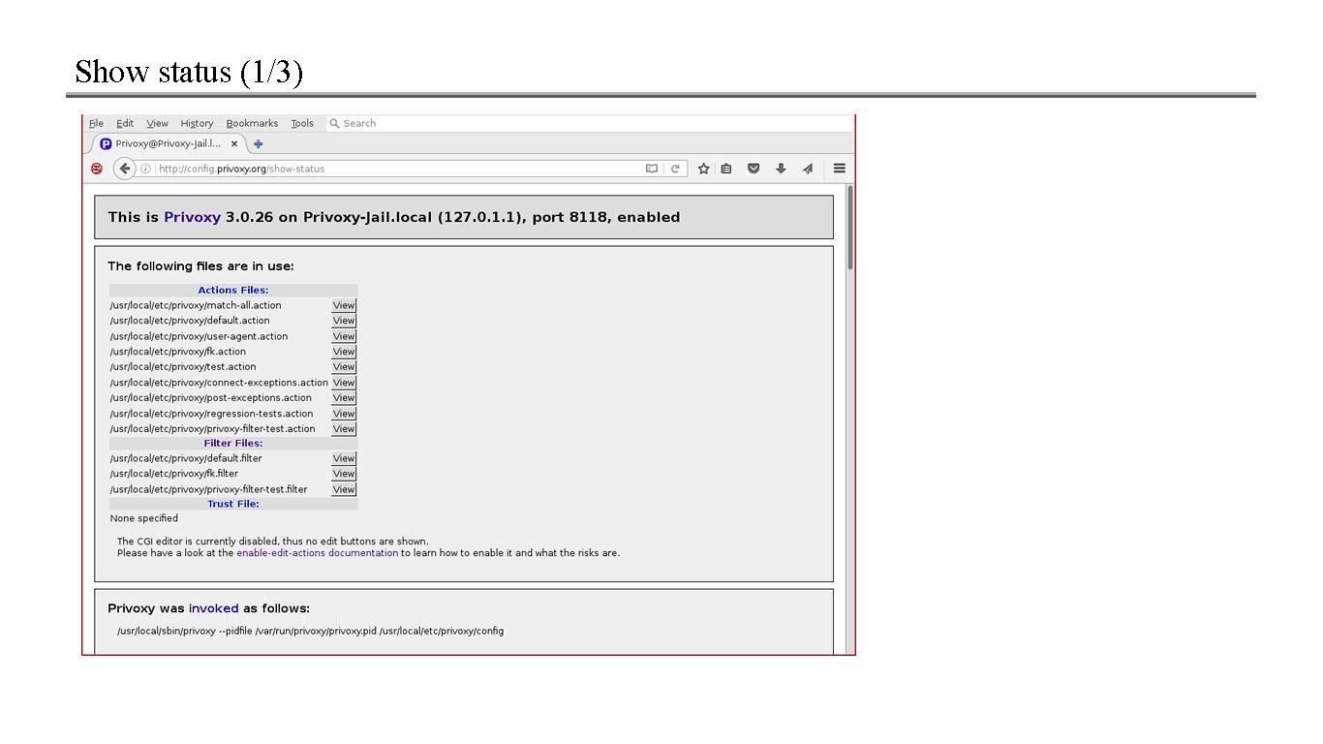Select the /usr/local/etc/privoxy/default.filter path text
Screen dimensions: 1323x744
point(186,458)
